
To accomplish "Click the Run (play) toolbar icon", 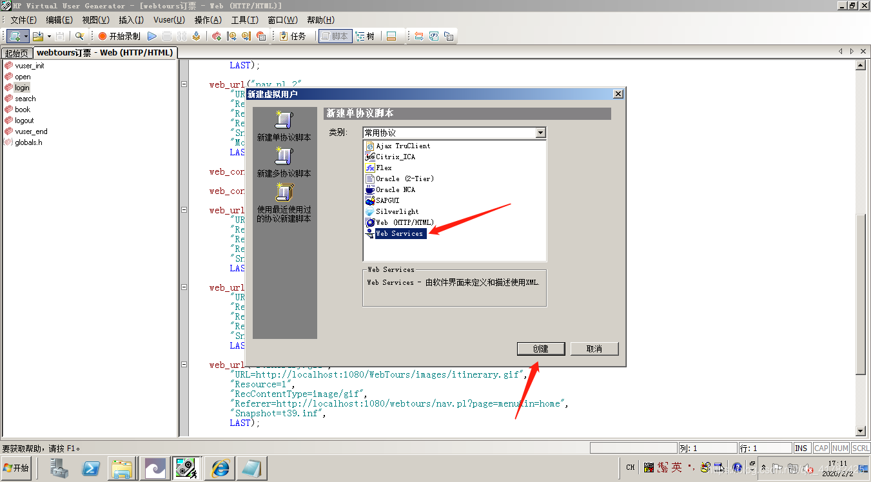I will (152, 36).
